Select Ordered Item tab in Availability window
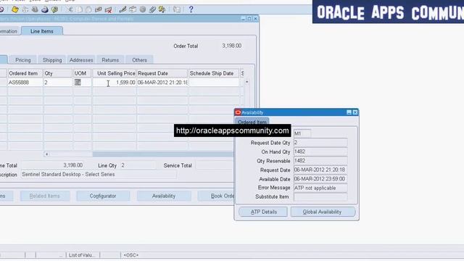Image resolution: width=464 pixels, height=261 pixels. coord(252,122)
